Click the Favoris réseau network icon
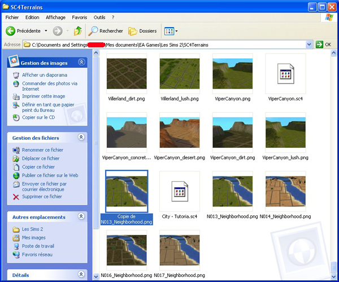Image resolution: width=339 pixels, height=282 pixels. [x=16, y=254]
